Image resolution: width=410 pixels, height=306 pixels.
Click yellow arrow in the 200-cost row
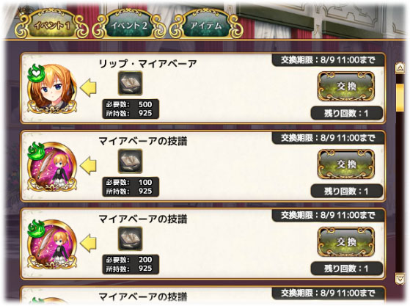pos(88,243)
